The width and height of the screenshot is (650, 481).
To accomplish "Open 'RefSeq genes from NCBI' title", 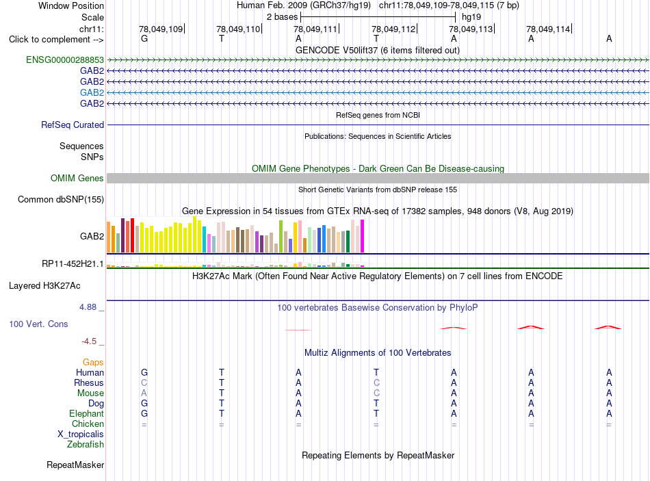I will [378, 115].
